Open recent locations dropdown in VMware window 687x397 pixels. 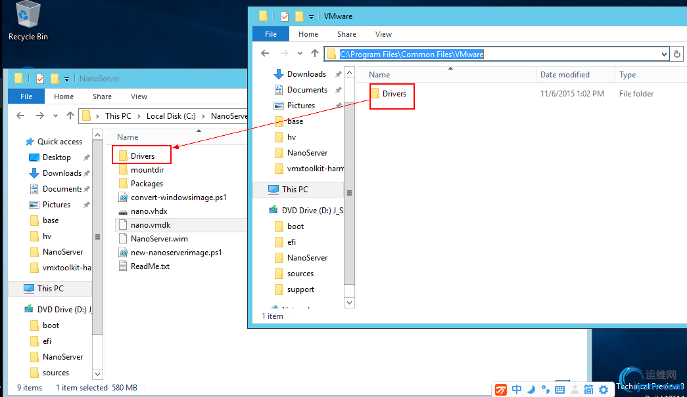pos(300,54)
